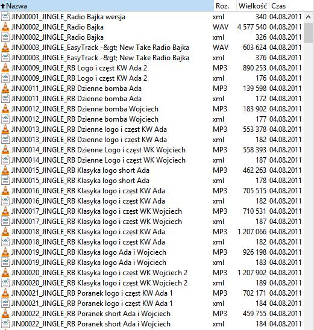The image size is (314, 330).
Task: Select JIN00020 Klasyka WK Wojciech 2 MP3
Action: coord(152,273)
